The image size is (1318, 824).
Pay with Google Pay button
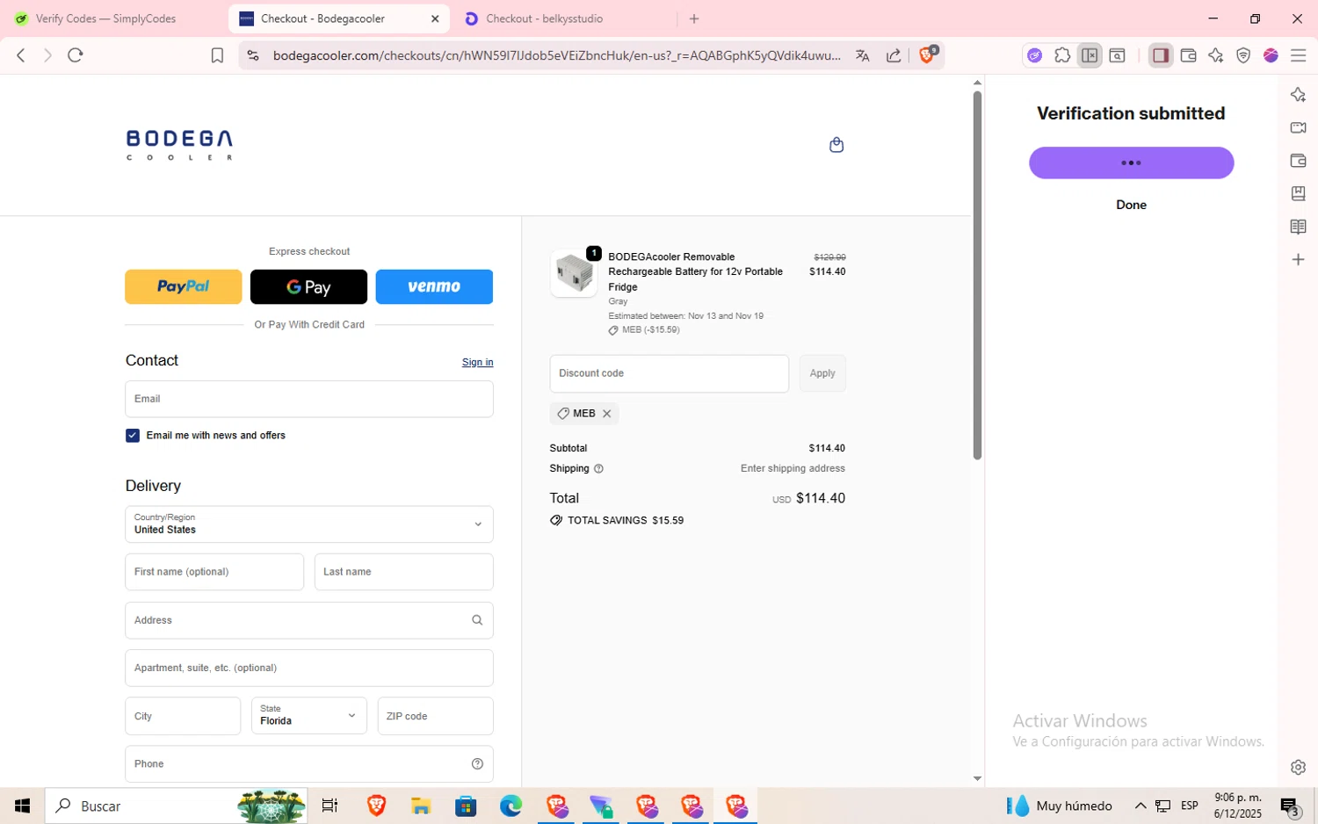(x=308, y=286)
